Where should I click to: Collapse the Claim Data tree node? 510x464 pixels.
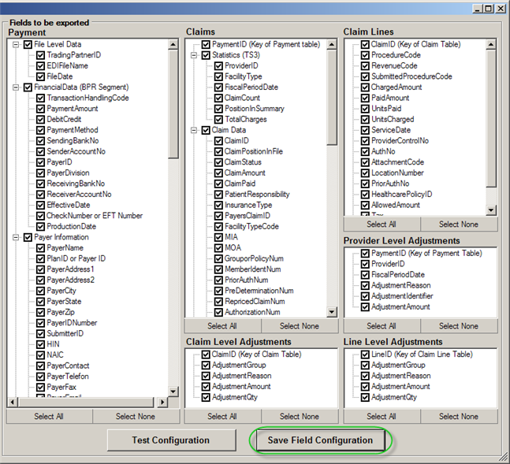click(195, 130)
